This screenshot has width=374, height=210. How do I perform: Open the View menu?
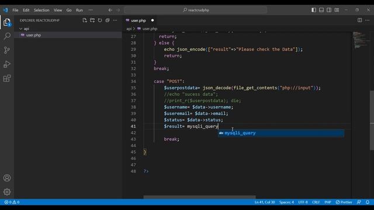(x=58, y=10)
